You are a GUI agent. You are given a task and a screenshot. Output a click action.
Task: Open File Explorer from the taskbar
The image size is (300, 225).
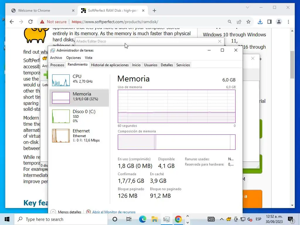point(154,219)
